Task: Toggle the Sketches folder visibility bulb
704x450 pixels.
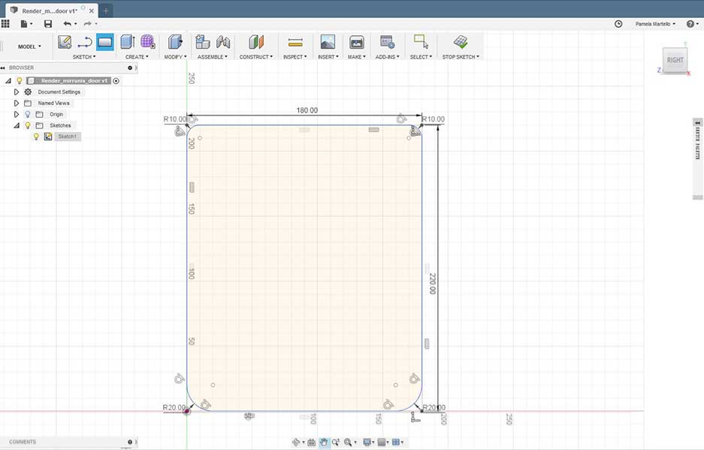Action: click(x=28, y=125)
